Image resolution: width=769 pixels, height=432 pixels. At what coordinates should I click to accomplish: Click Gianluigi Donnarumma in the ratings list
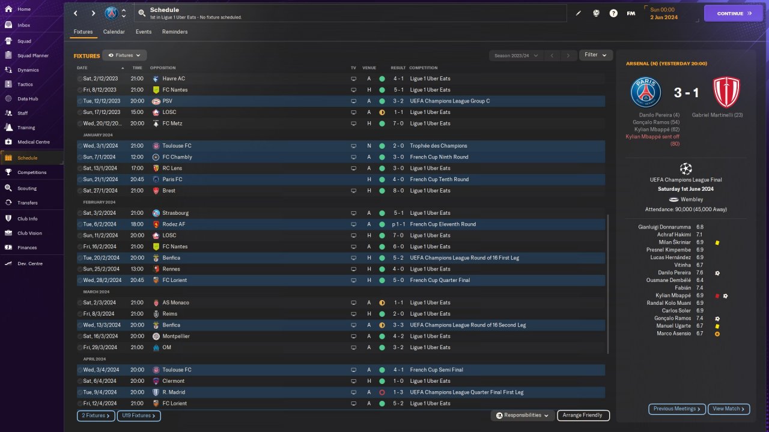coord(664,227)
